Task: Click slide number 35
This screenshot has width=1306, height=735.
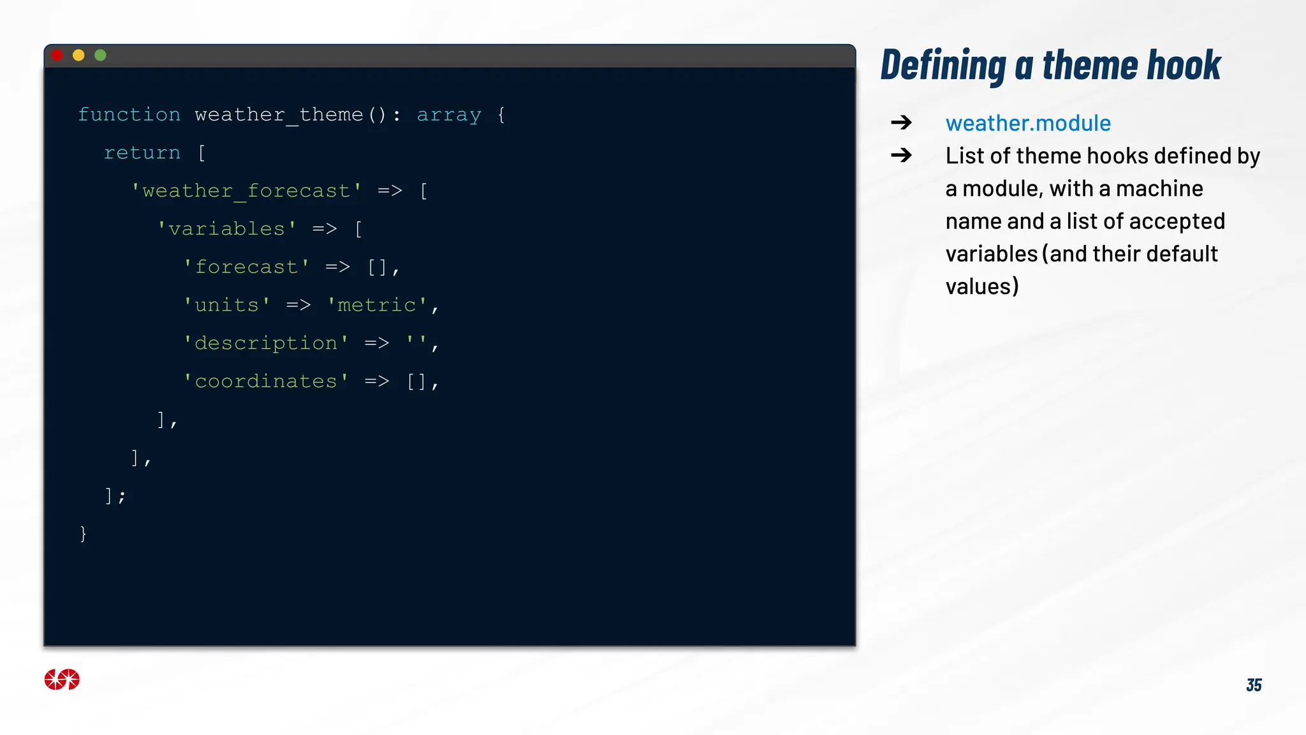Action: 1253,685
